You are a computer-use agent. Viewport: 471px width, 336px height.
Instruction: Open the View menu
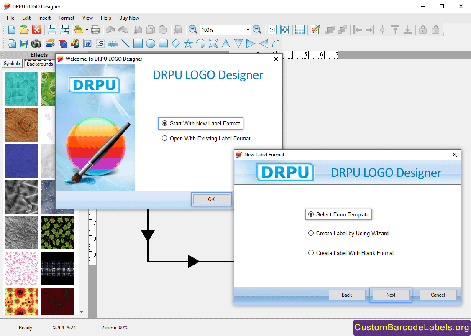(x=88, y=18)
